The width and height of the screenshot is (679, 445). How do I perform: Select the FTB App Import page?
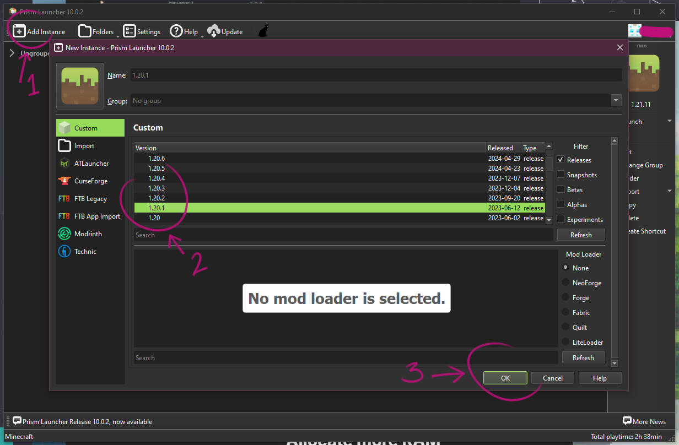(x=90, y=216)
